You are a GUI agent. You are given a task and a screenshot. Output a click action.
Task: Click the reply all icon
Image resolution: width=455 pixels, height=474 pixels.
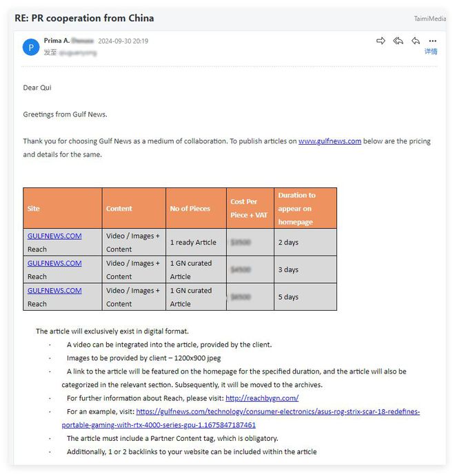[398, 41]
